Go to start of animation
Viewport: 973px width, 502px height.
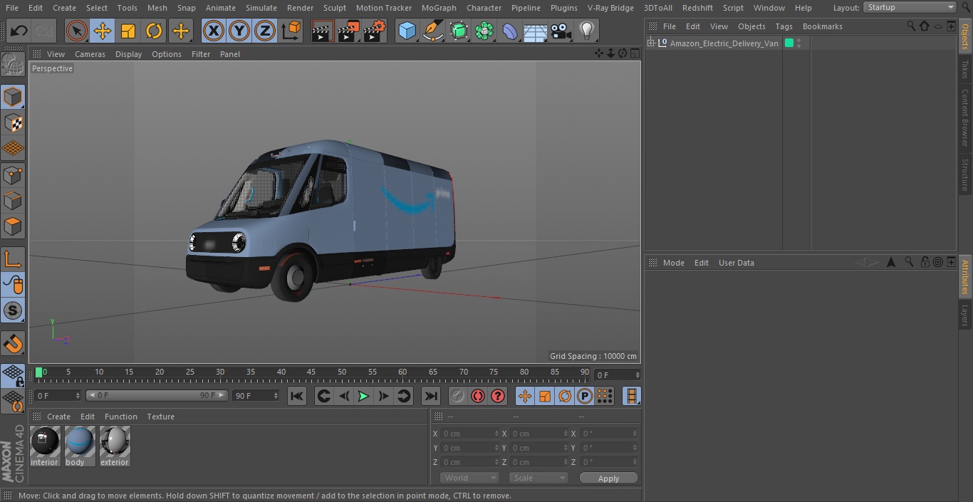point(297,396)
